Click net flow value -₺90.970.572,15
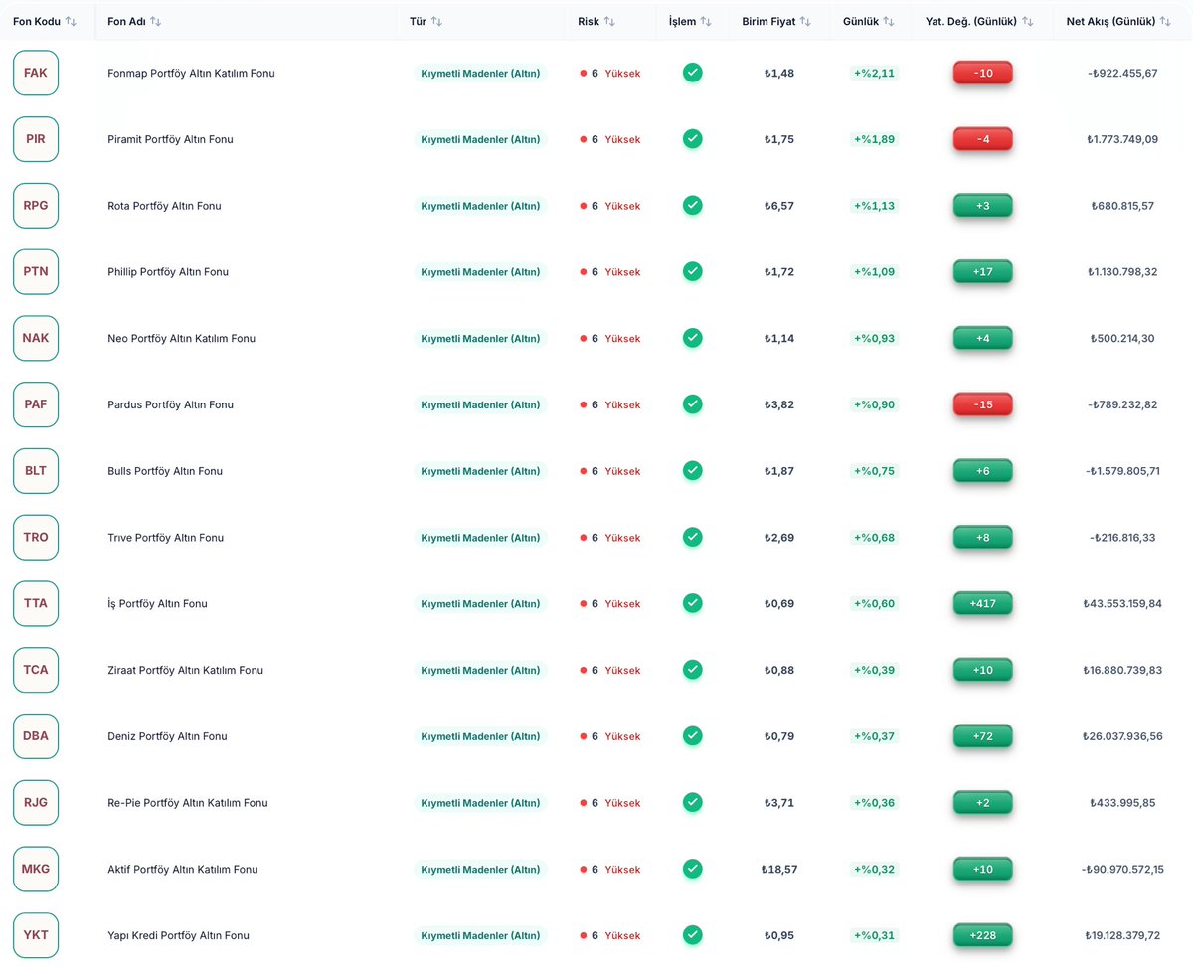This screenshot has height=967, width=1193. click(1122, 870)
